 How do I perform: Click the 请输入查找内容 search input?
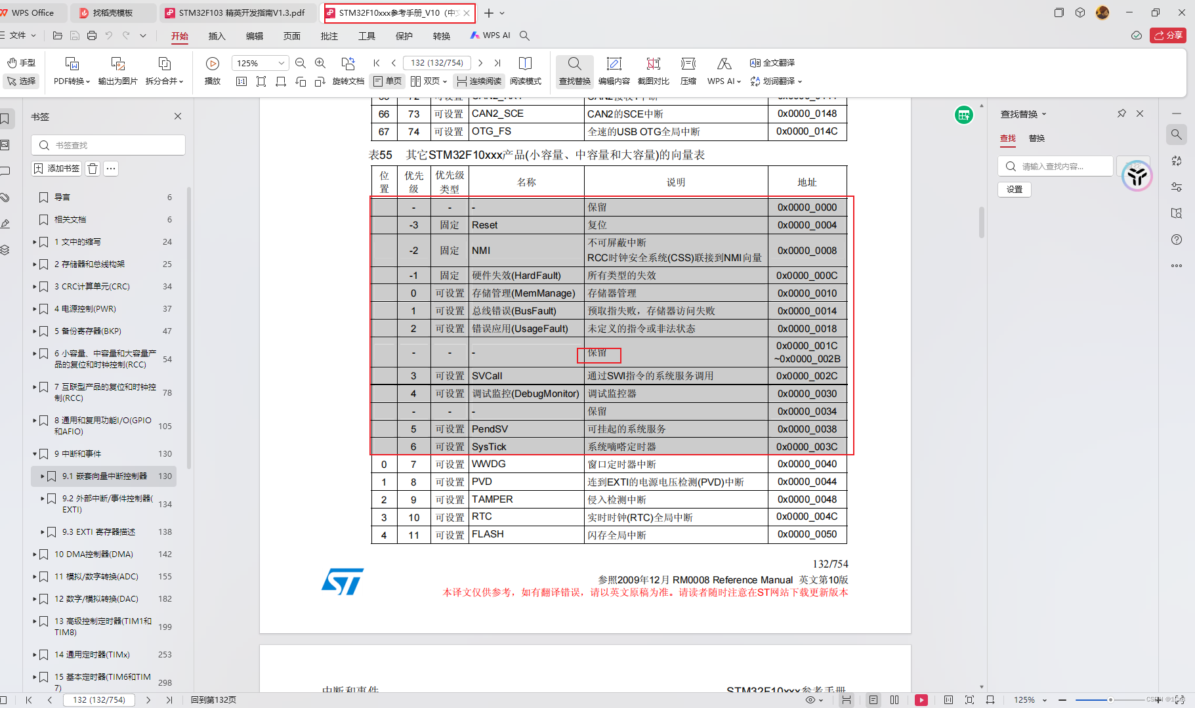pos(1055,167)
